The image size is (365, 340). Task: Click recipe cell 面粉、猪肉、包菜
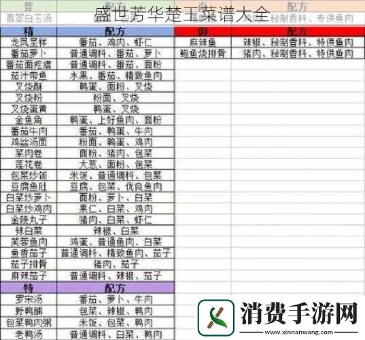point(116,153)
